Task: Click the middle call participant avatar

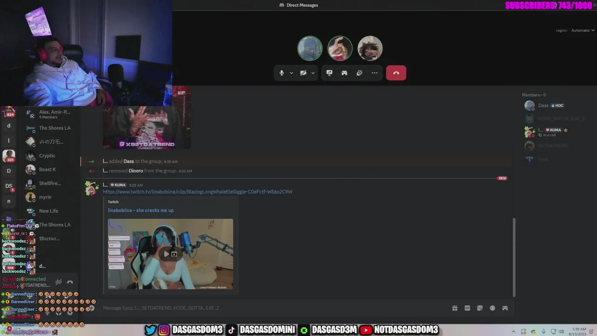Action: (x=340, y=48)
